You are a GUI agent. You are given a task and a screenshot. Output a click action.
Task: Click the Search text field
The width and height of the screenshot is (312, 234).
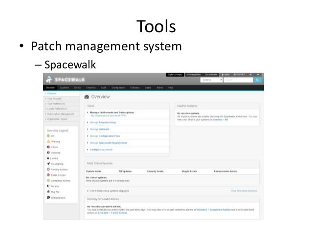[238, 80]
